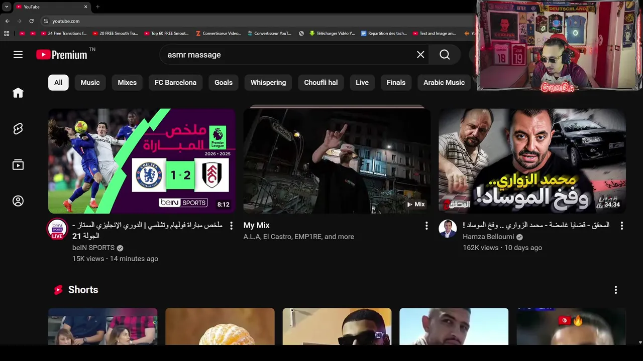
Task: Open bookmark Repartition des tach...
Action: tap(384, 34)
